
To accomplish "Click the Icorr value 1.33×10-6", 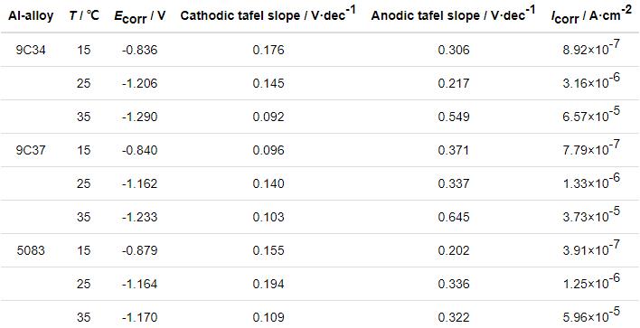I will pyautogui.click(x=591, y=182).
